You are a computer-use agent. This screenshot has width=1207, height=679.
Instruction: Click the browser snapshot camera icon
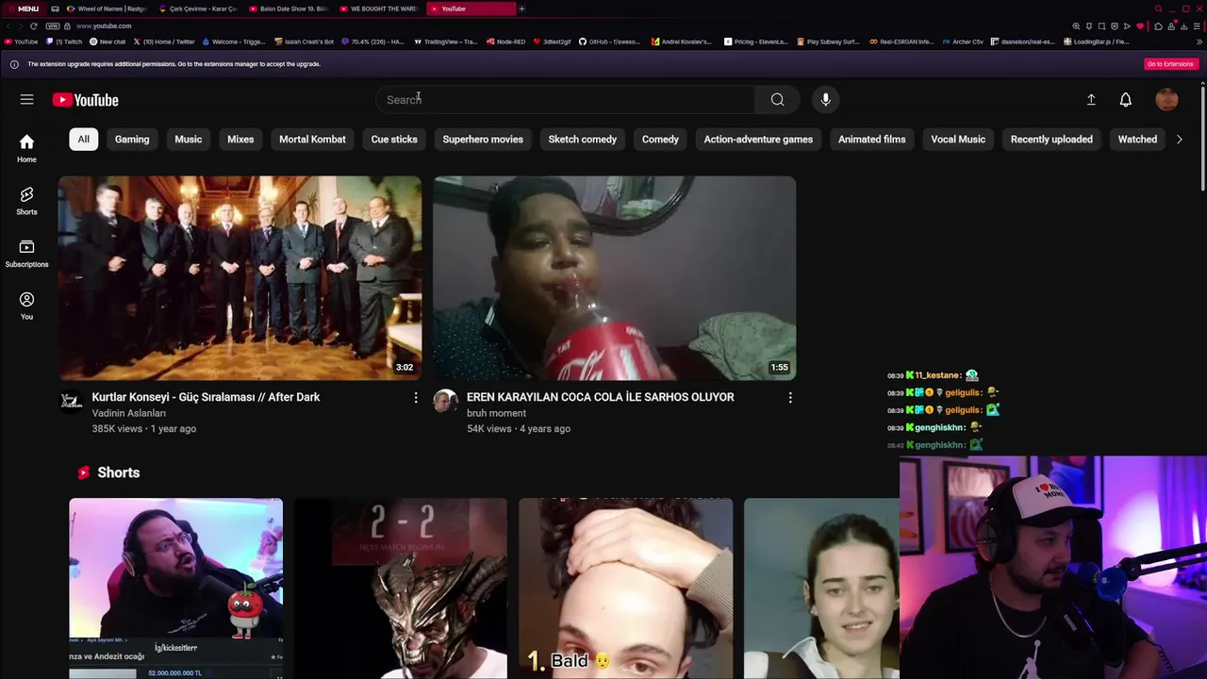(1101, 26)
